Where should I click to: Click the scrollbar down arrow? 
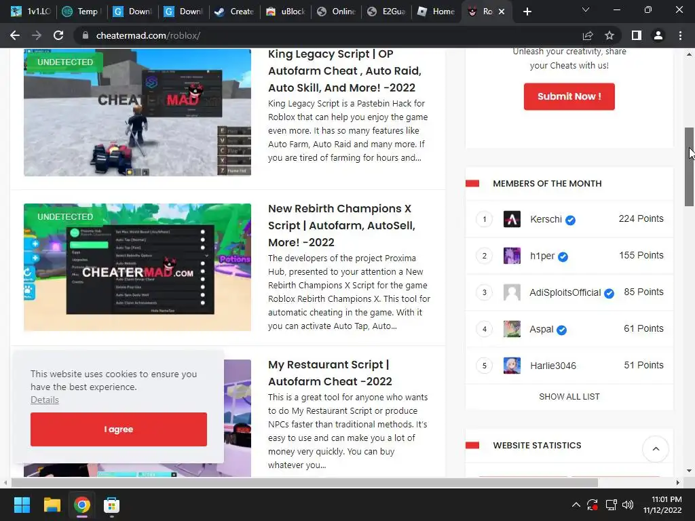click(690, 471)
